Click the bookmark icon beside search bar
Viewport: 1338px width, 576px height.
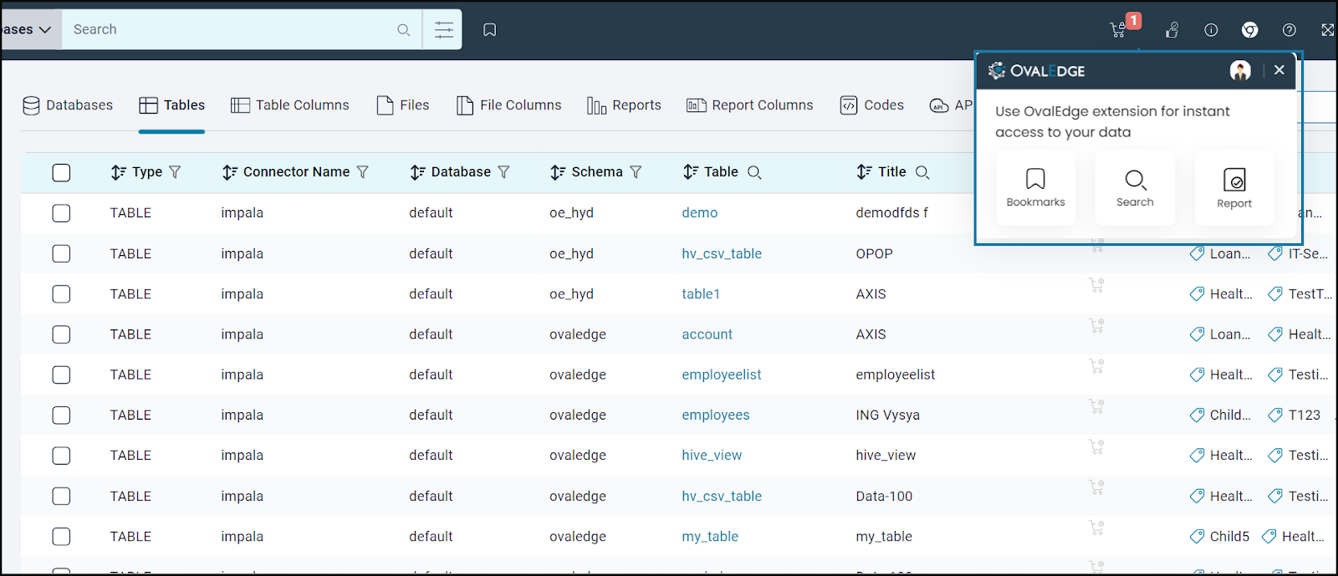[490, 30]
